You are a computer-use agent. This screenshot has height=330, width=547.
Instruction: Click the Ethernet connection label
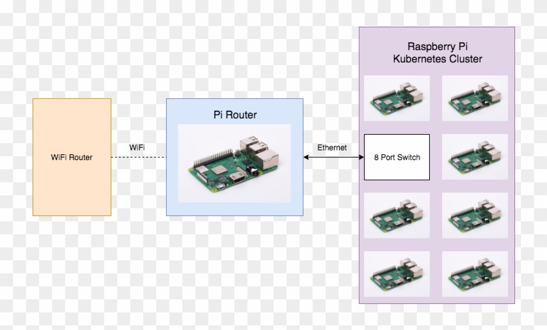tap(331, 148)
